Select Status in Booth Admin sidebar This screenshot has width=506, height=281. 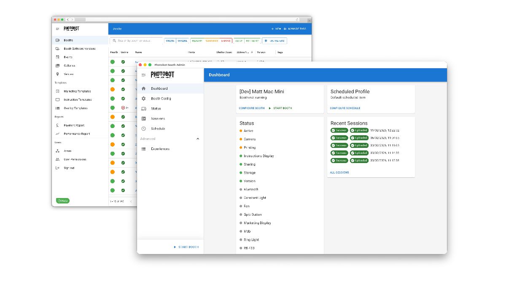tap(156, 109)
